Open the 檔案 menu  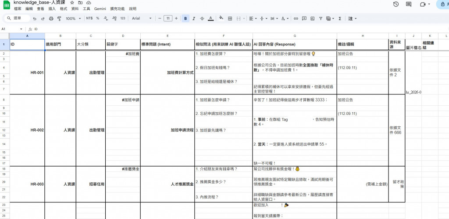click(x=18, y=9)
